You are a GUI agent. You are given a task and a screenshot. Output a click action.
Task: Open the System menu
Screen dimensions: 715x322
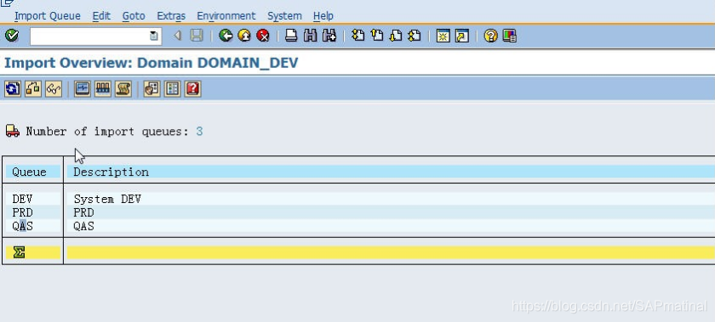[x=284, y=16]
